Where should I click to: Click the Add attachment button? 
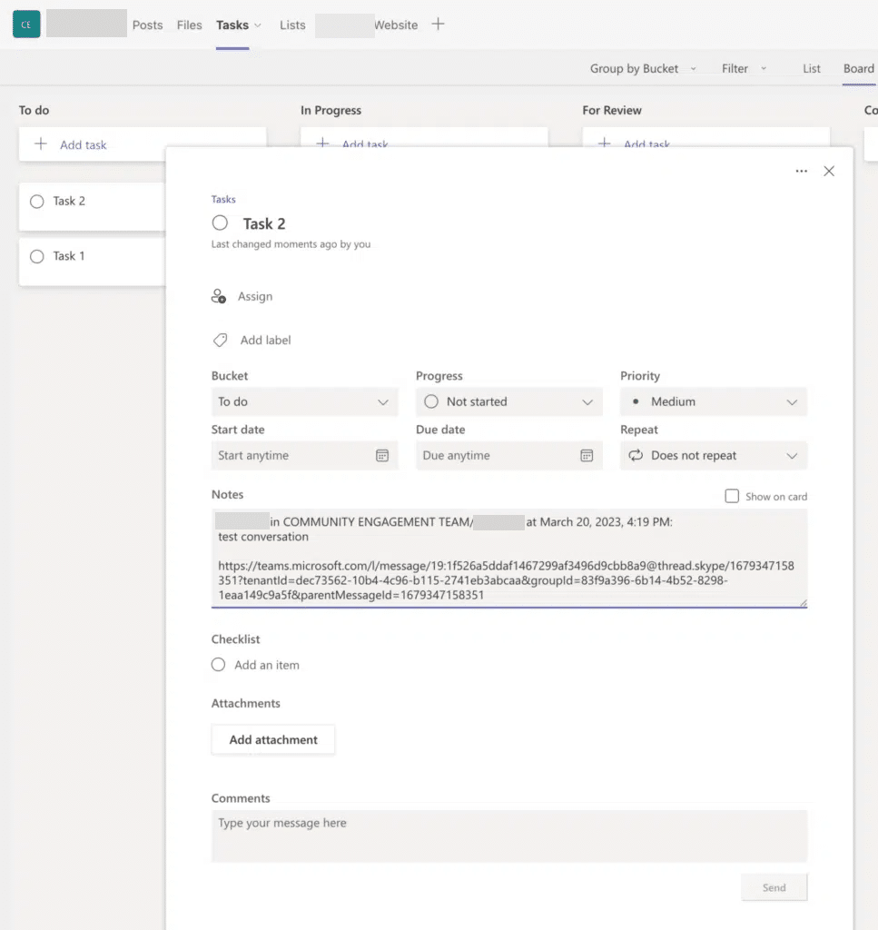272,739
